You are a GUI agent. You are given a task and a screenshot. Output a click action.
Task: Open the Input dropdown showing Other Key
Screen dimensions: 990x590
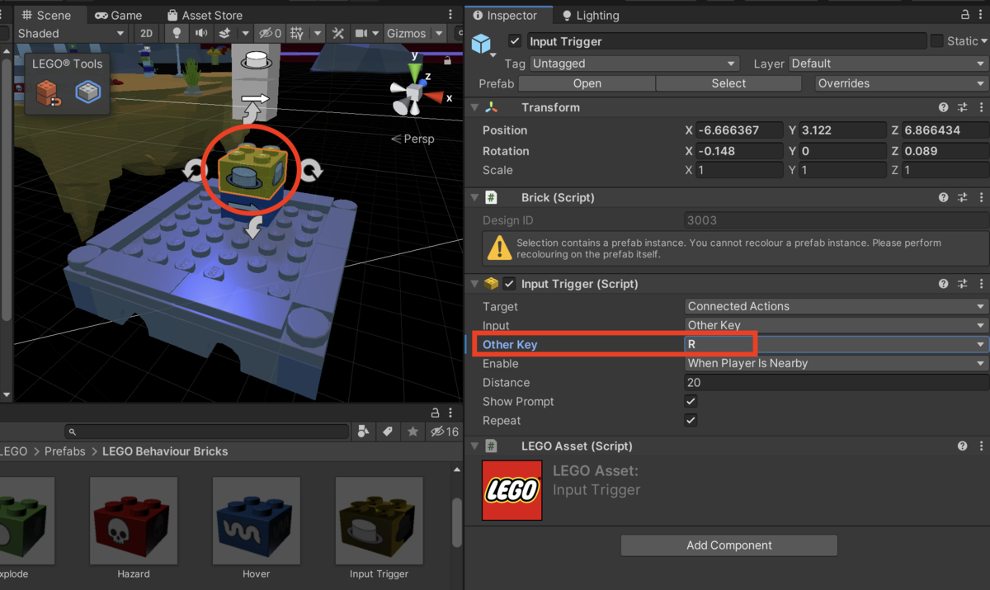(836, 325)
